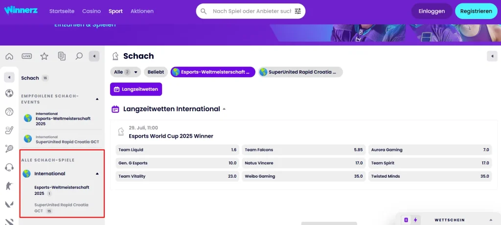Image resolution: width=501 pixels, height=225 pixels.
Task: Select SuperUnited Rapid Croatia GCT with 15 count
Action: (62, 208)
